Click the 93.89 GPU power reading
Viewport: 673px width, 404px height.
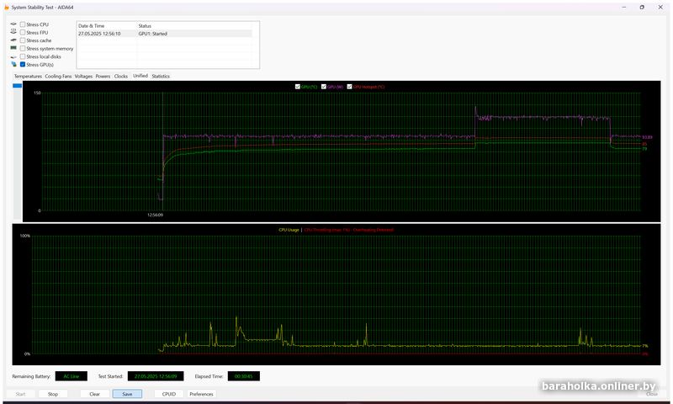coord(647,137)
